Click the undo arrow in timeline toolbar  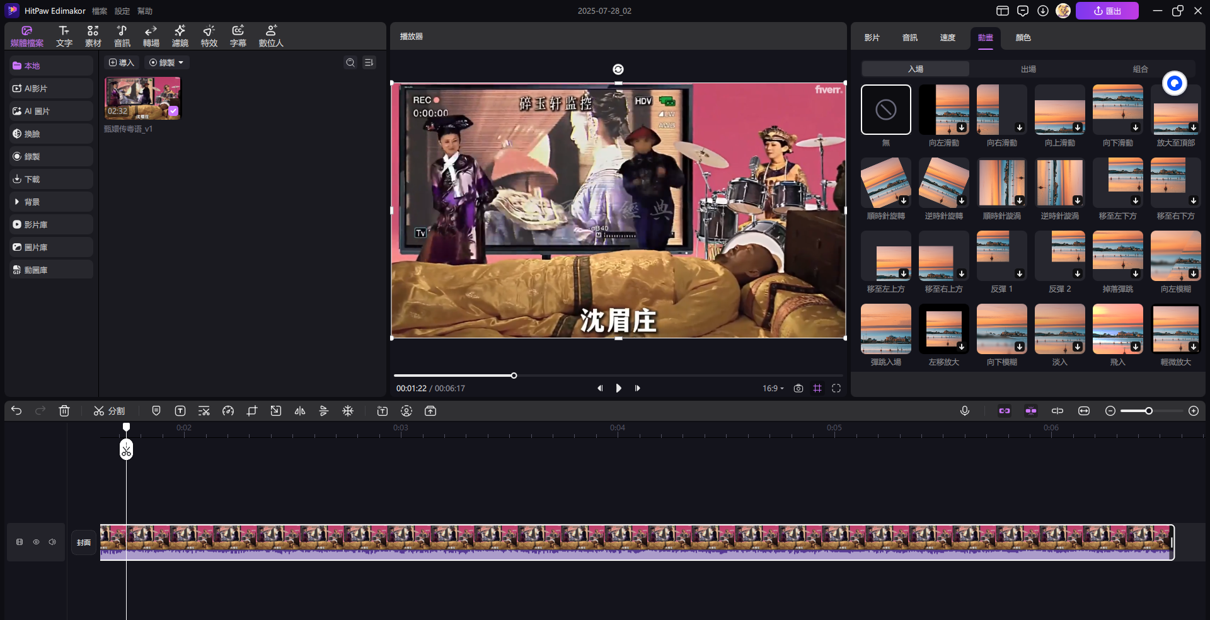(16, 411)
